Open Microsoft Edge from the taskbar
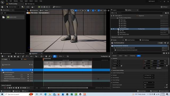 click(45, 94)
